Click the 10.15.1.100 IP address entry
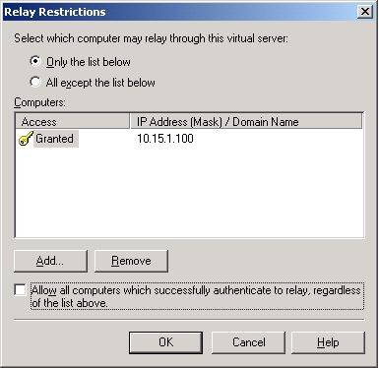Viewport: 379px width, 368px height. (x=165, y=139)
